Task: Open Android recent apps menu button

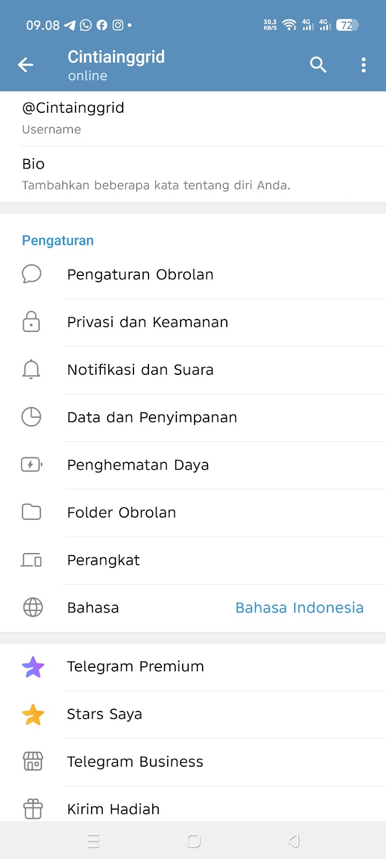Action: click(x=93, y=841)
